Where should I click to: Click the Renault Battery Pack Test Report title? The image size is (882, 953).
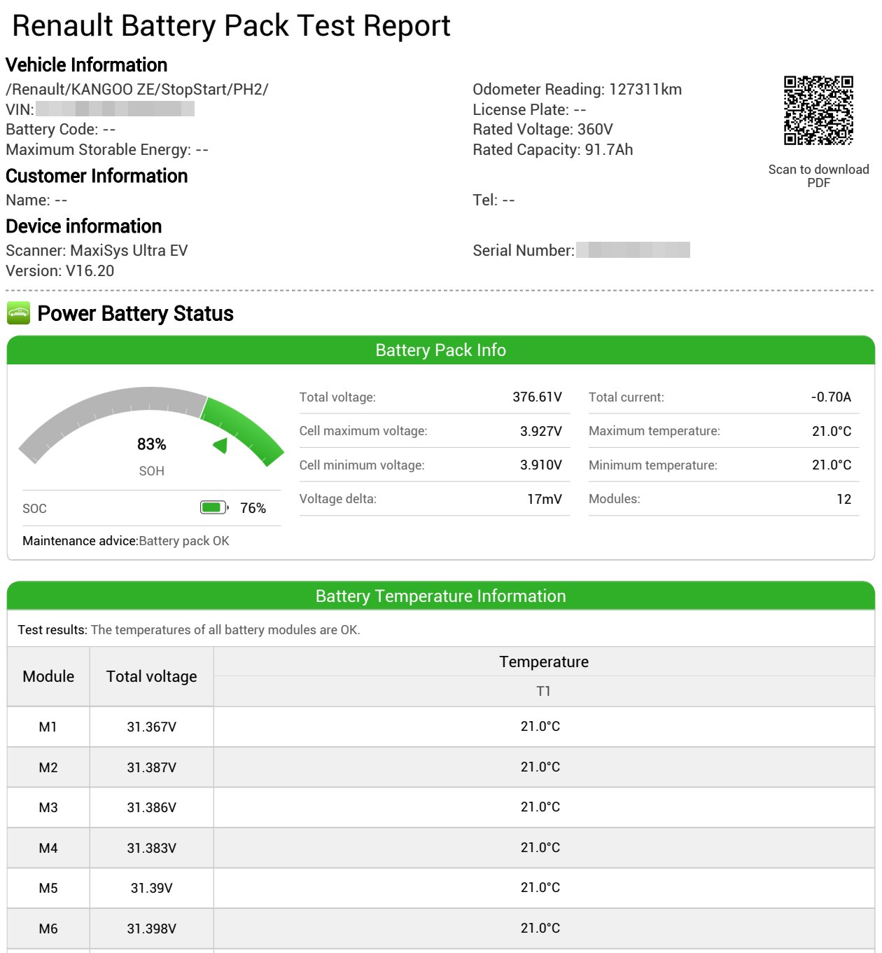pyautogui.click(x=231, y=25)
